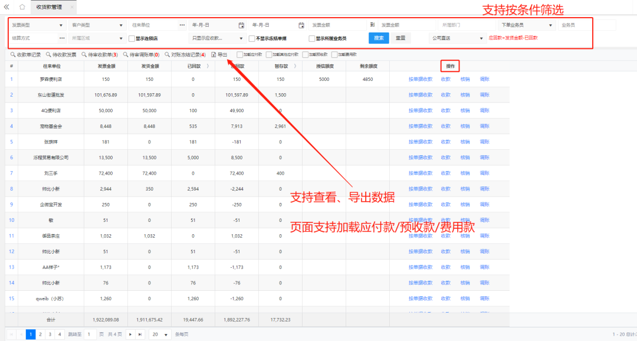Click the blue 搜索 button
This screenshot has width=637, height=341.
pyautogui.click(x=379, y=38)
